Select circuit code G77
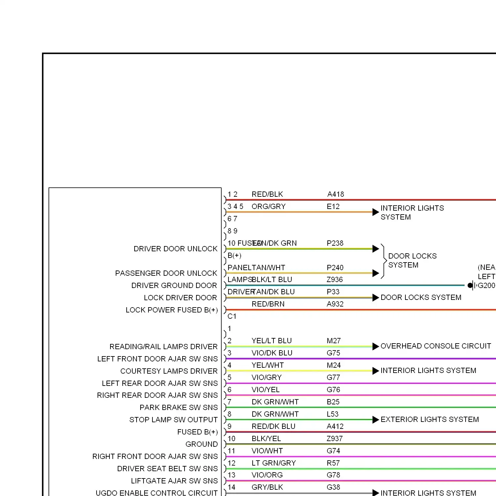The width and height of the screenshot is (496, 496). 333,378
